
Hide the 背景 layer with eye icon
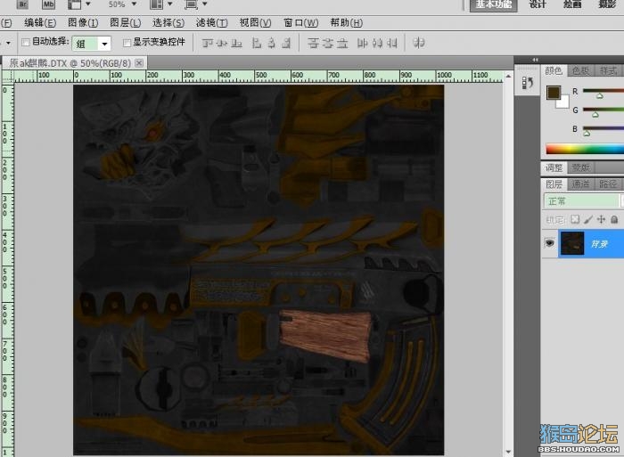[550, 243]
